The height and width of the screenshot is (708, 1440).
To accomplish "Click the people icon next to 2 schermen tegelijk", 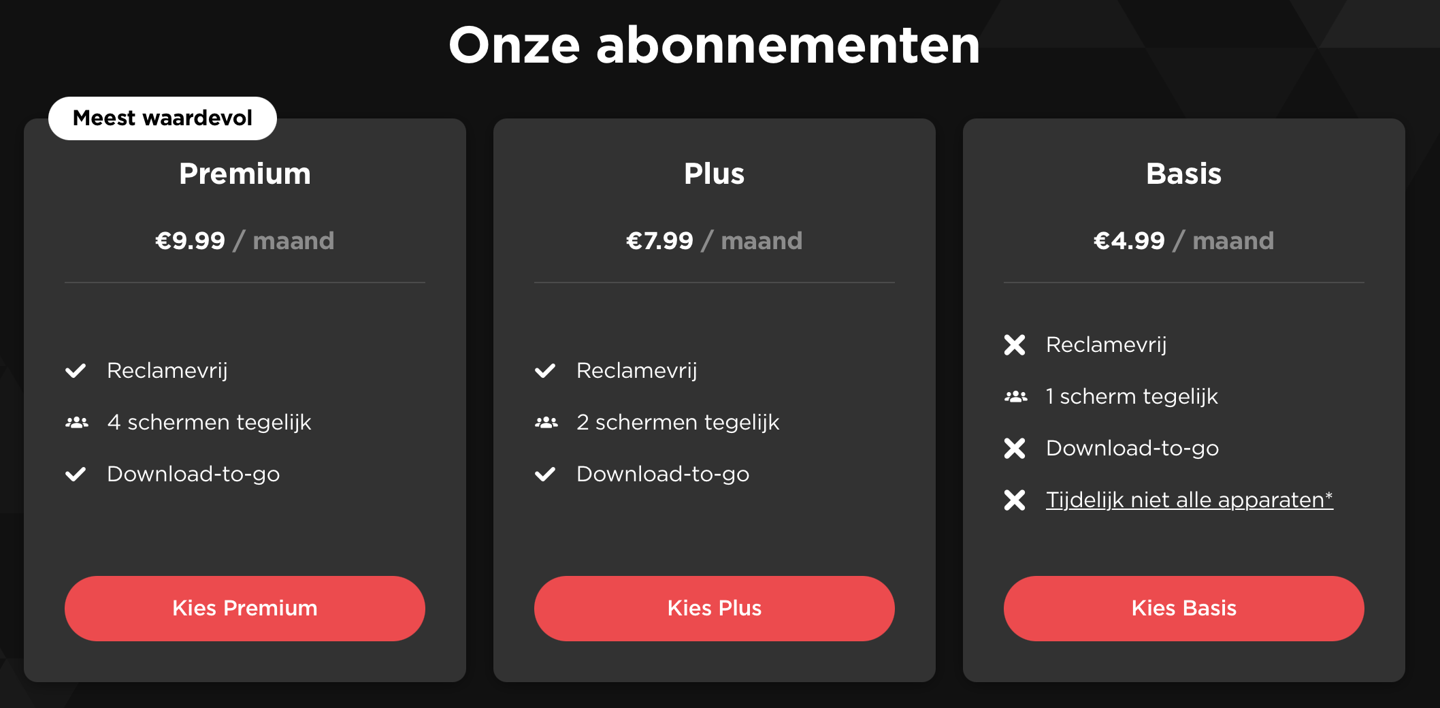I will tap(546, 423).
